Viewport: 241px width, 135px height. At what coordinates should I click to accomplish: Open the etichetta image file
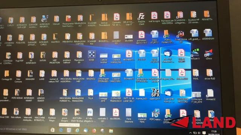tap(129, 37)
